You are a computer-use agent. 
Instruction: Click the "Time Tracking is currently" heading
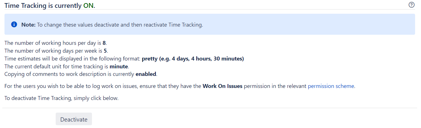43,6
